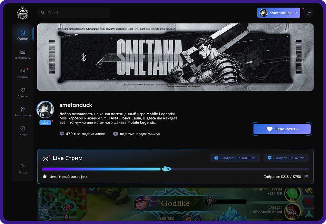Focus the Поиск search field

point(74,13)
